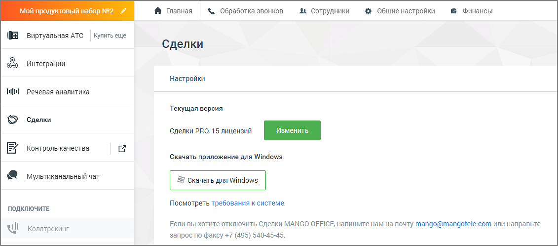This screenshot has width=558, height=246.
Task: Click the Мультиканальный чат speech bubble icon
Action: point(13,175)
